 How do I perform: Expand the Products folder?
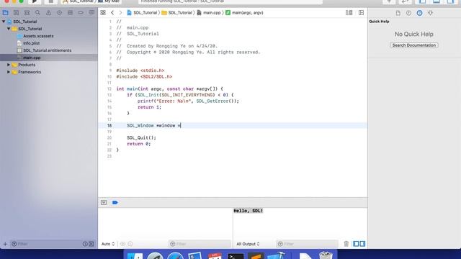(9, 65)
